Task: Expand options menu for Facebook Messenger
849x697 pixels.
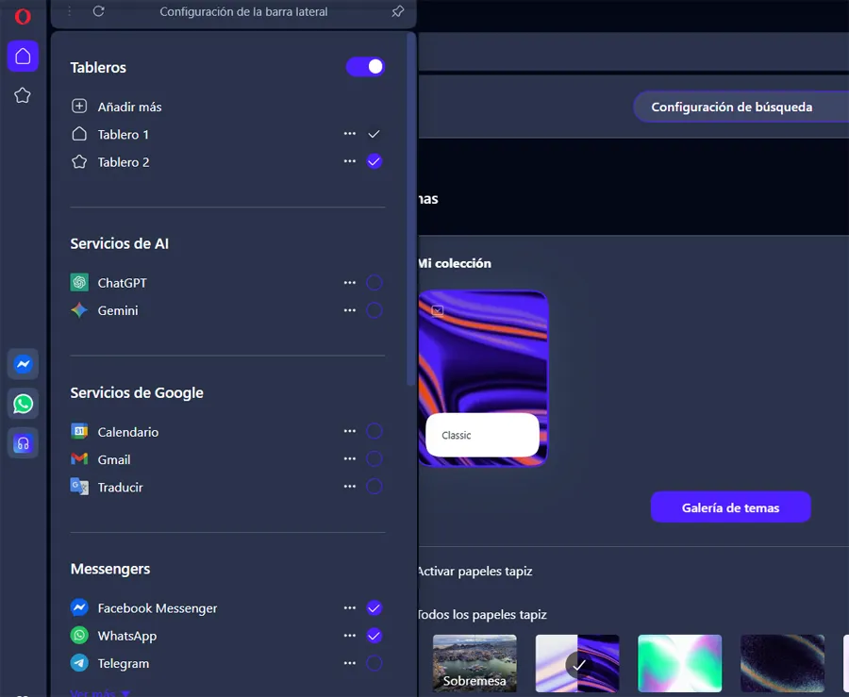Action: [x=350, y=608]
